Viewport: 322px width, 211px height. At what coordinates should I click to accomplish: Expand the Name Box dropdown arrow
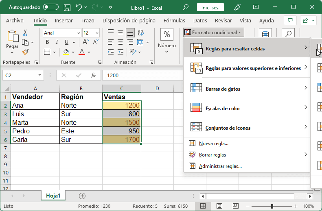click(39, 75)
